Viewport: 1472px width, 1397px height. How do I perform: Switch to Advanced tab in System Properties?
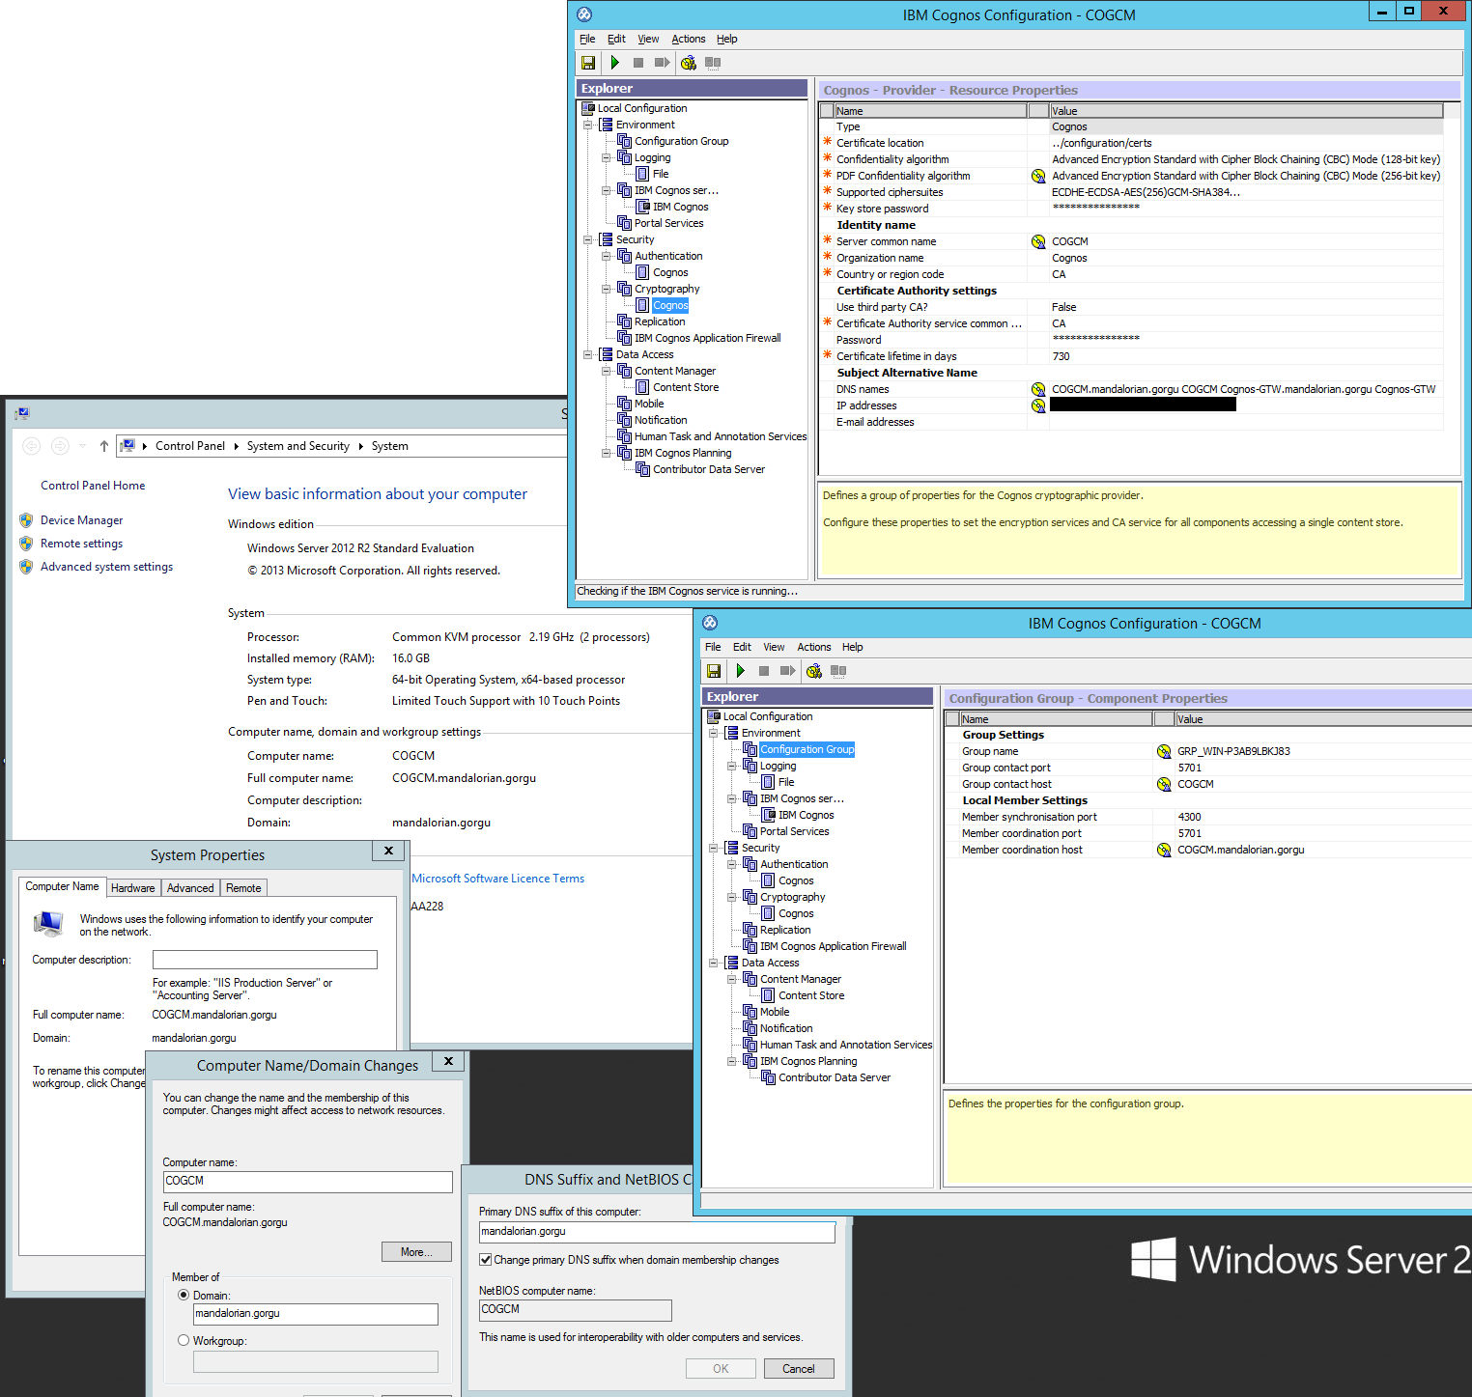tap(190, 888)
